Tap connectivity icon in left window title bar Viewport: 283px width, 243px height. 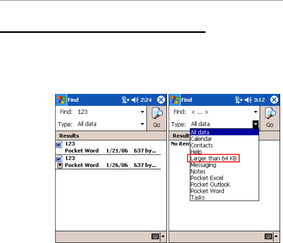[125, 100]
